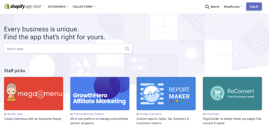Click the shopping cart icon on the ReConvert card

(x=217, y=93)
